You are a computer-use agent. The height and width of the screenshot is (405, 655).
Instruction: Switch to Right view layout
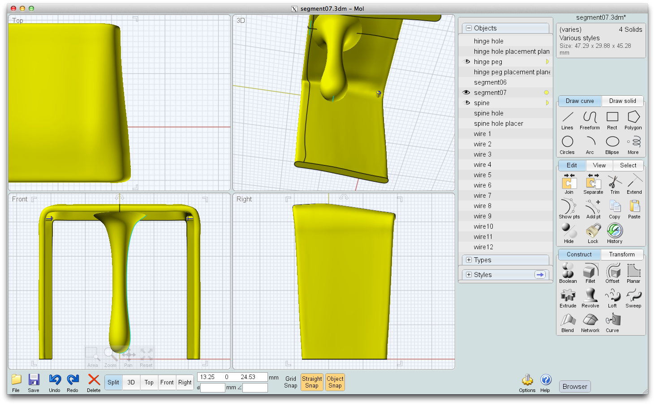(185, 383)
